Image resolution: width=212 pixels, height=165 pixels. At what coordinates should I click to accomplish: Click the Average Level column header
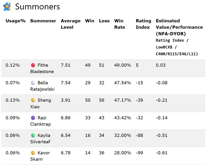click(x=71, y=24)
